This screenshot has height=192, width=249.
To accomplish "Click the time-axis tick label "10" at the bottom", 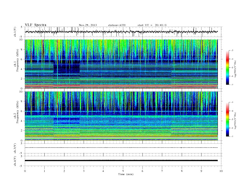I will 221,171.
